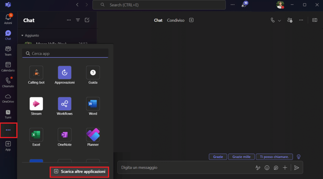Send the suggested reply Grazie
Screen dimensions: 323x179
[x=218, y=157]
